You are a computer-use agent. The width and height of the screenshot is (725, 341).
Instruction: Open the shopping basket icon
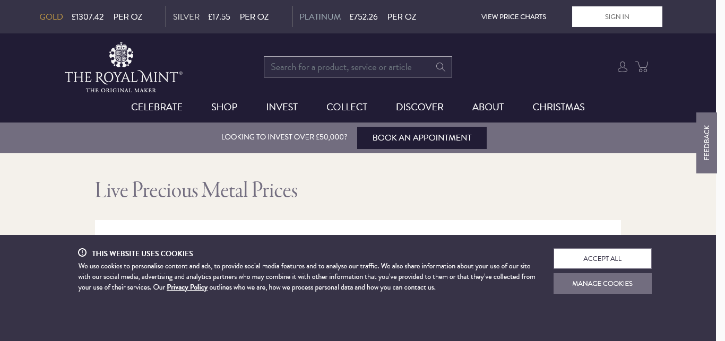coord(642,67)
